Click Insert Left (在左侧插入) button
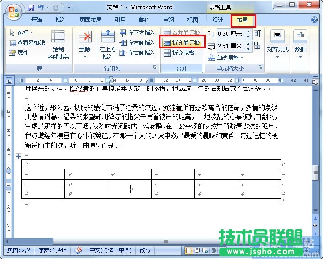This screenshot has height=259, width=323. [x=137, y=43]
